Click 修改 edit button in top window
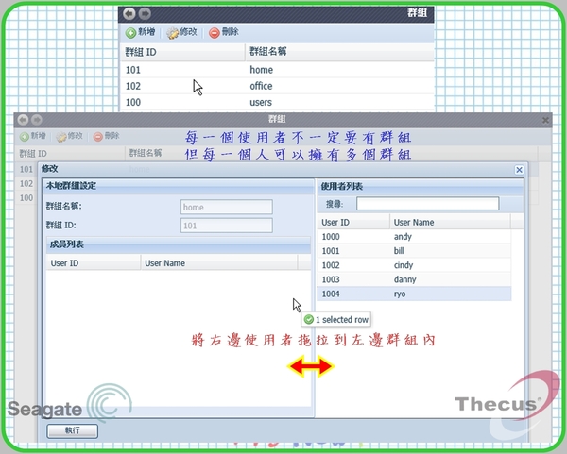567x454 pixels. click(x=181, y=32)
